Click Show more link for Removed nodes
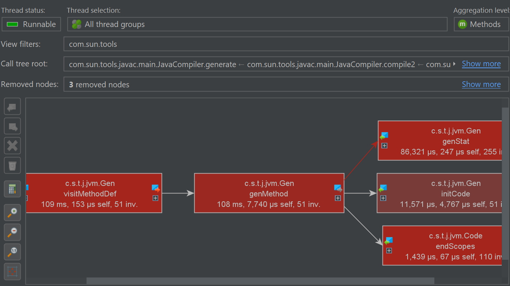This screenshot has width=510, height=286. tap(481, 84)
